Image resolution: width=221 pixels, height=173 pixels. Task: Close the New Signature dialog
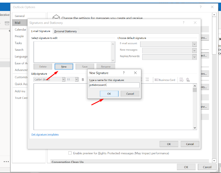135,73
